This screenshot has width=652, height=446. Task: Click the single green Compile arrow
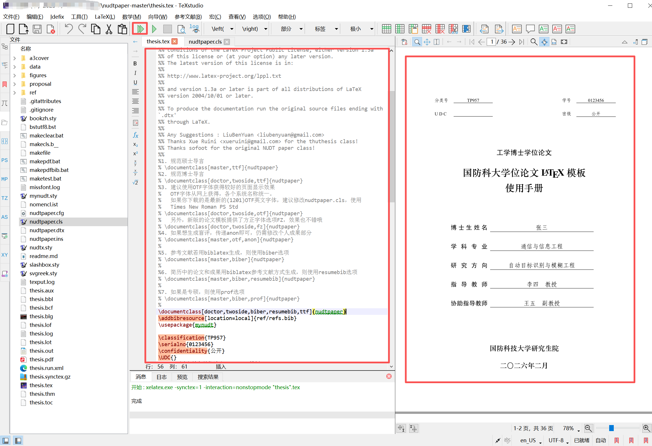154,29
